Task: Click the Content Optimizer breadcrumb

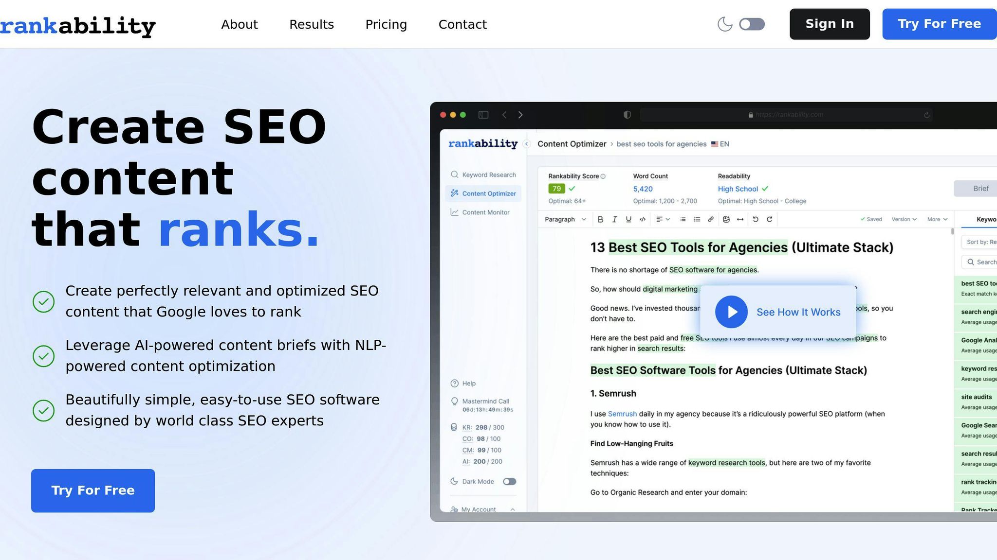Action: (x=572, y=144)
